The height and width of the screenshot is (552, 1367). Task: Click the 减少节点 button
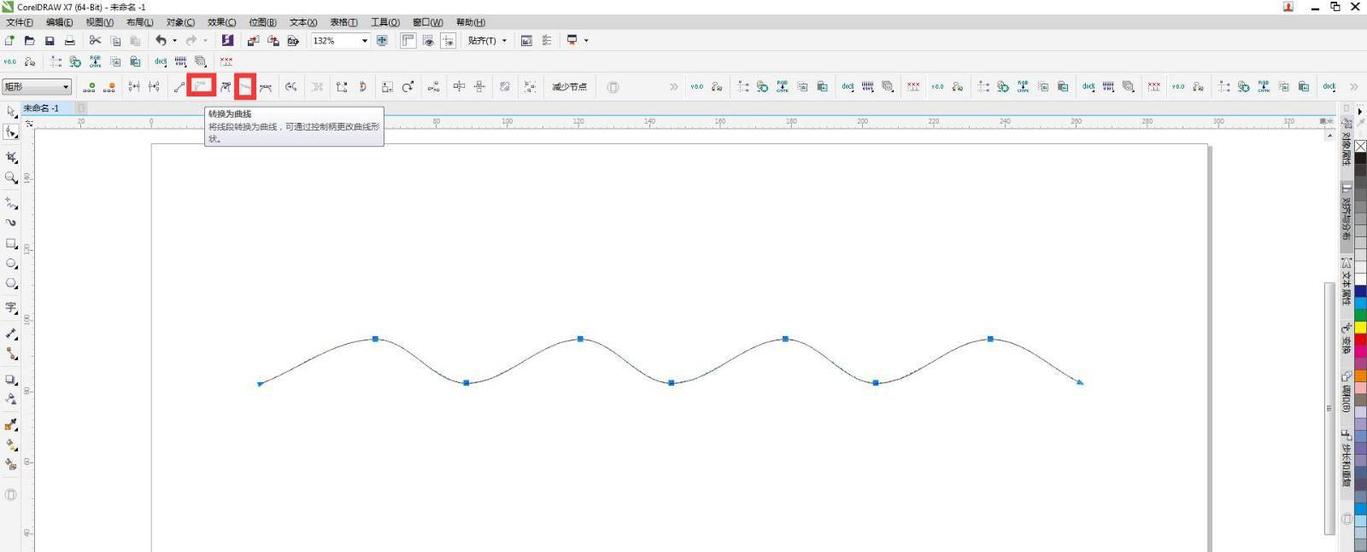tap(569, 87)
